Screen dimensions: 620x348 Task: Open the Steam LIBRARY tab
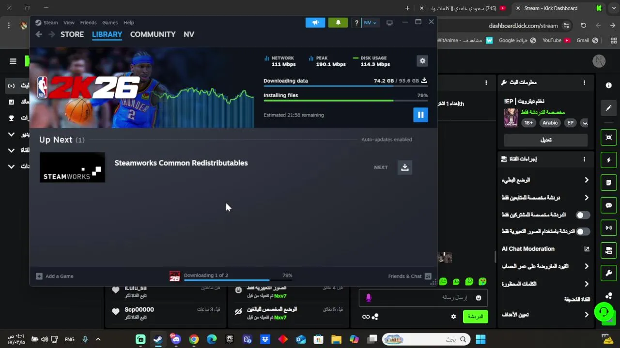107,34
